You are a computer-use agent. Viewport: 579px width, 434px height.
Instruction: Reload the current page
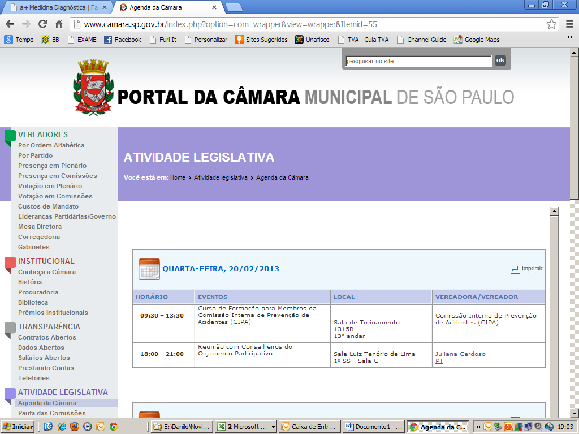point(43,24)
